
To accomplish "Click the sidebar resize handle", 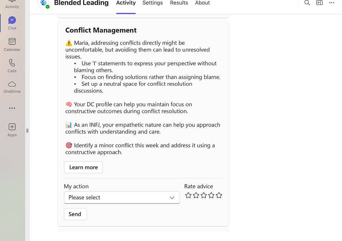I will point(27,131).
